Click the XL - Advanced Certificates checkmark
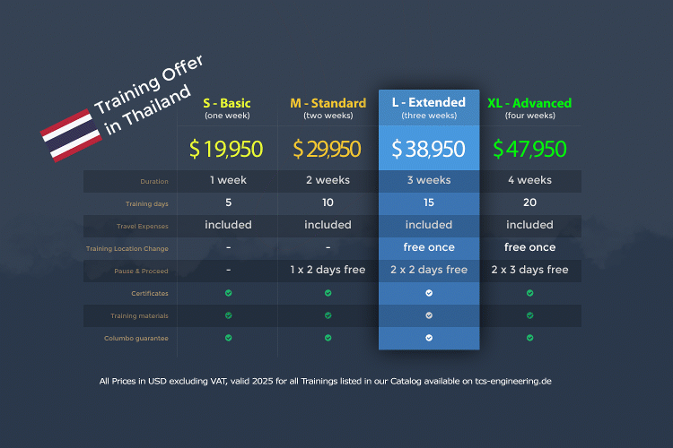 (529, 293)
